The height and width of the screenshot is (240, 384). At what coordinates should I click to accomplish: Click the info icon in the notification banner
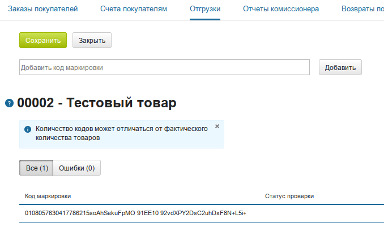27,129
